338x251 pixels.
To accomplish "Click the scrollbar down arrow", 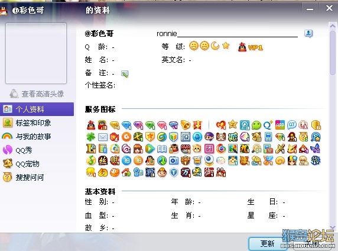I will [333, 227].
